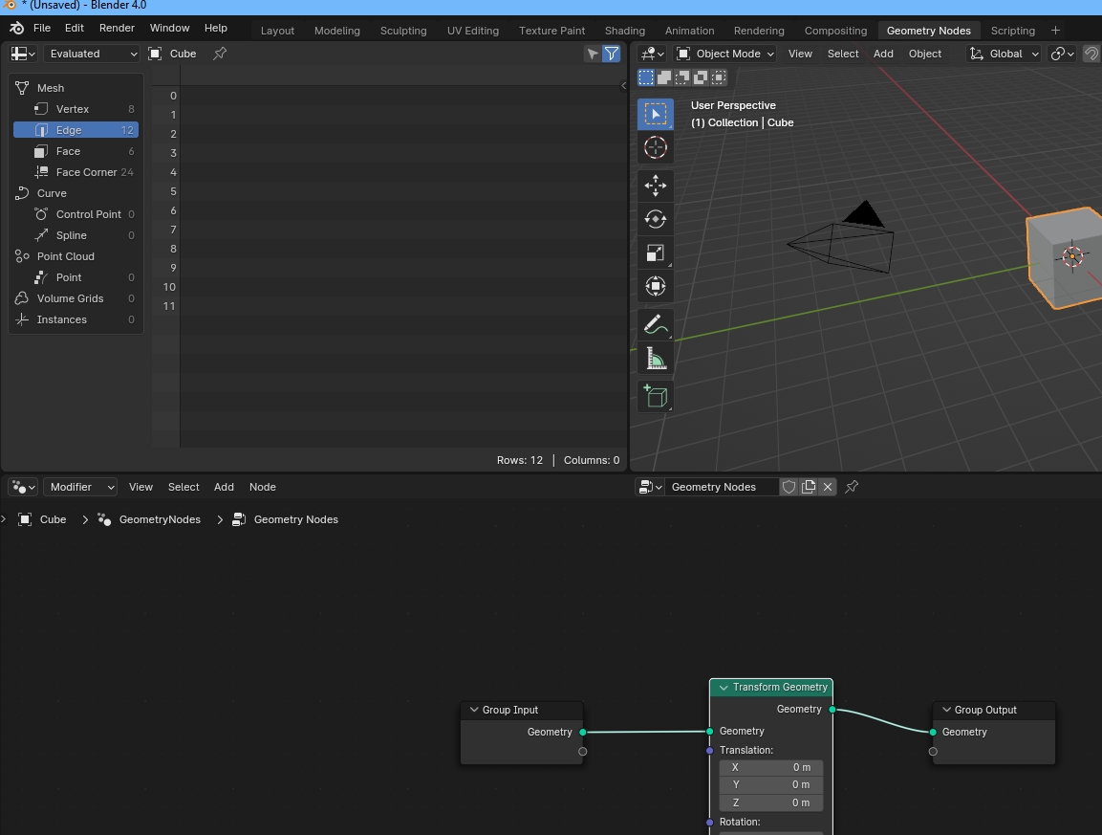Switch to the Shading workspace tab
This screenshot has height=835, width=1102.
point(624,31)
